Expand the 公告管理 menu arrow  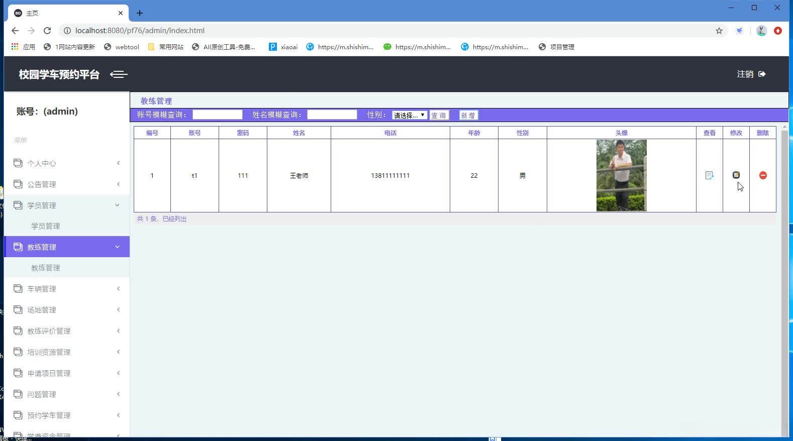(118, 184)
